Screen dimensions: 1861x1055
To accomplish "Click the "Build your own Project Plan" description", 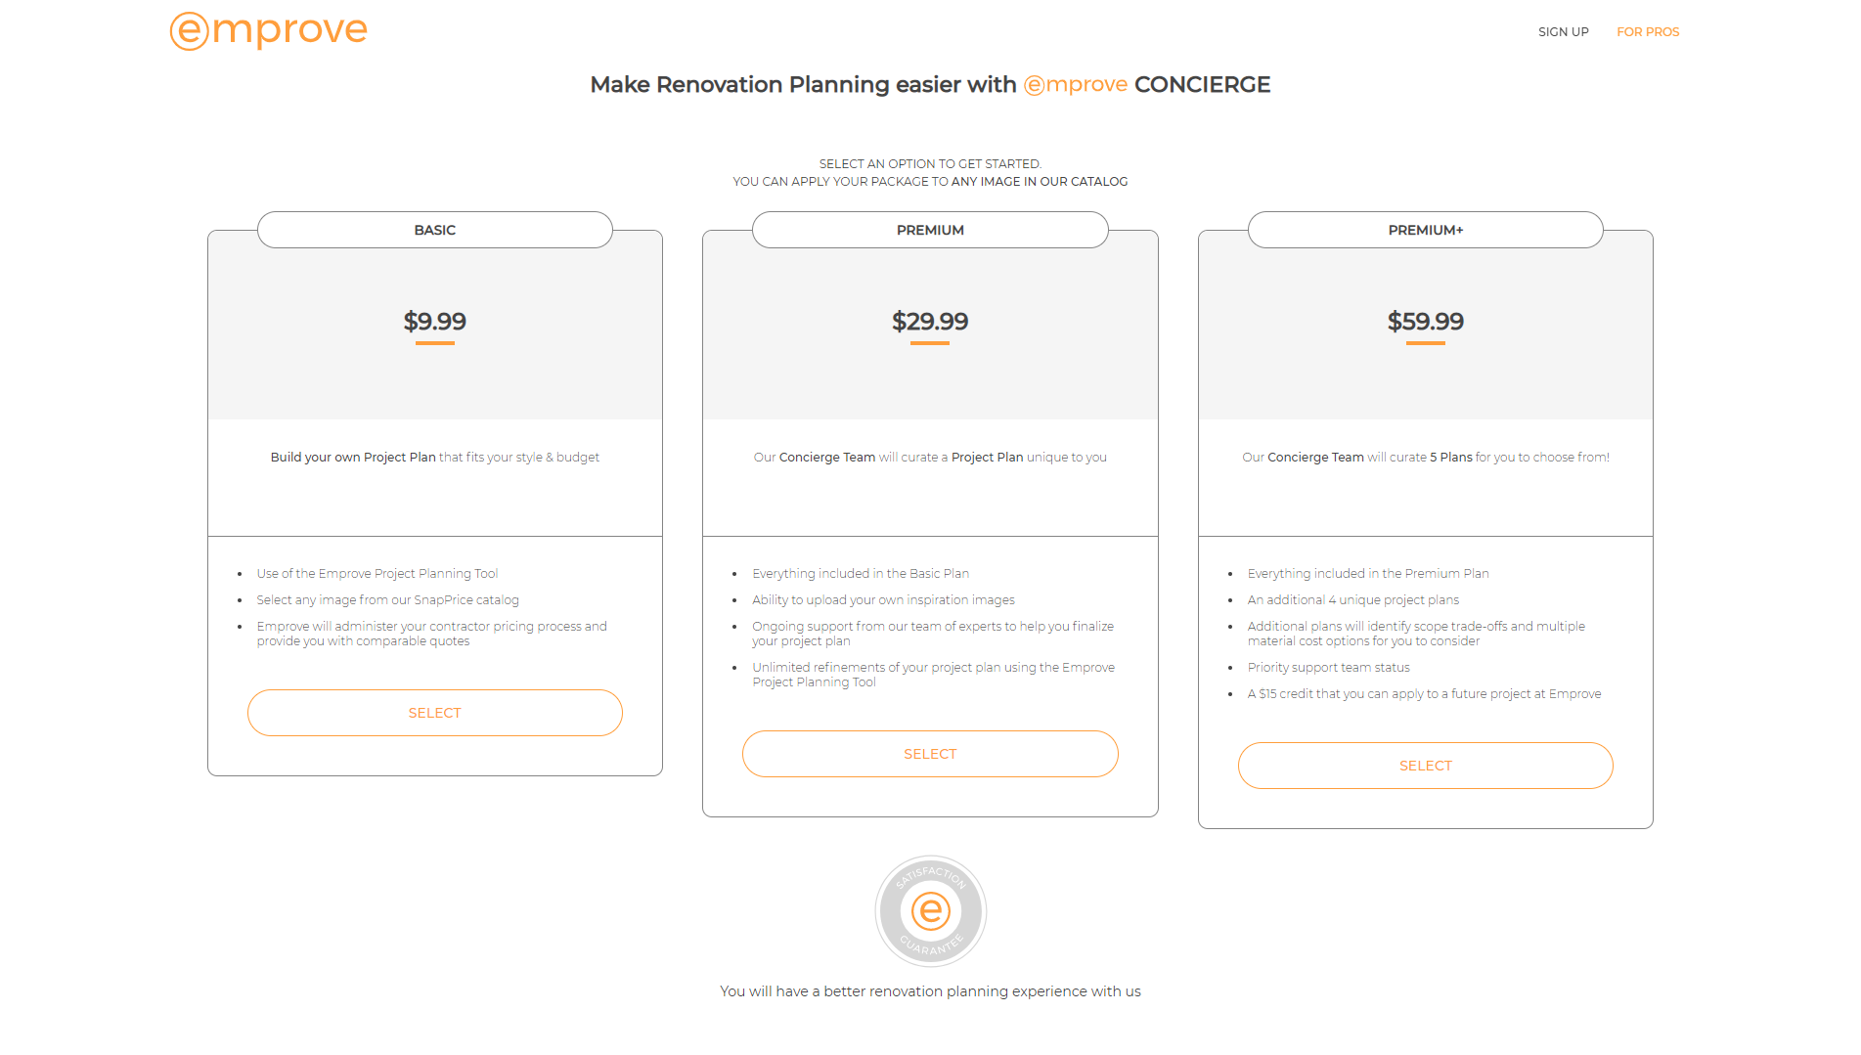I will 434,458.
